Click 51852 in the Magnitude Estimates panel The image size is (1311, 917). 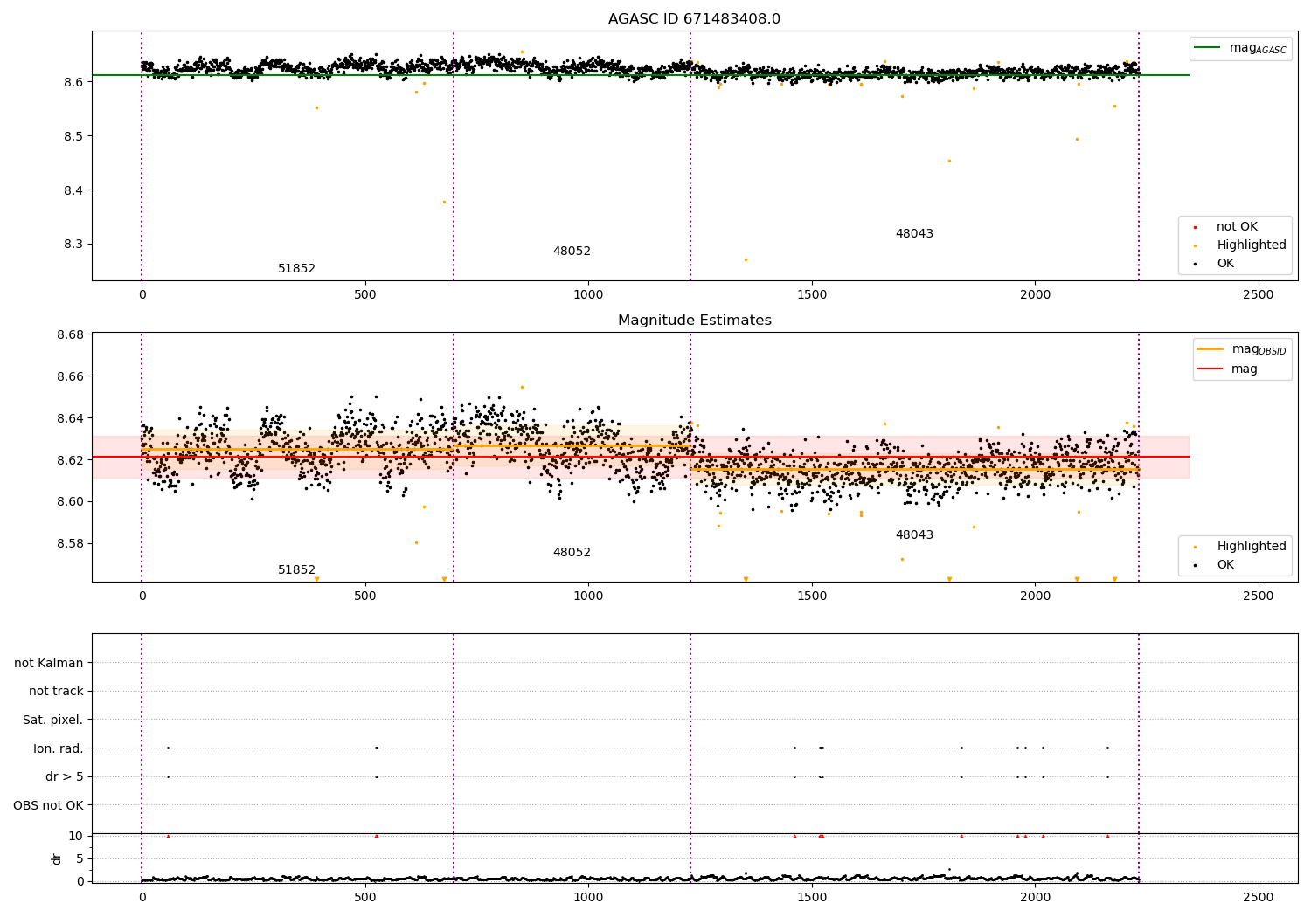pos(296,570)
